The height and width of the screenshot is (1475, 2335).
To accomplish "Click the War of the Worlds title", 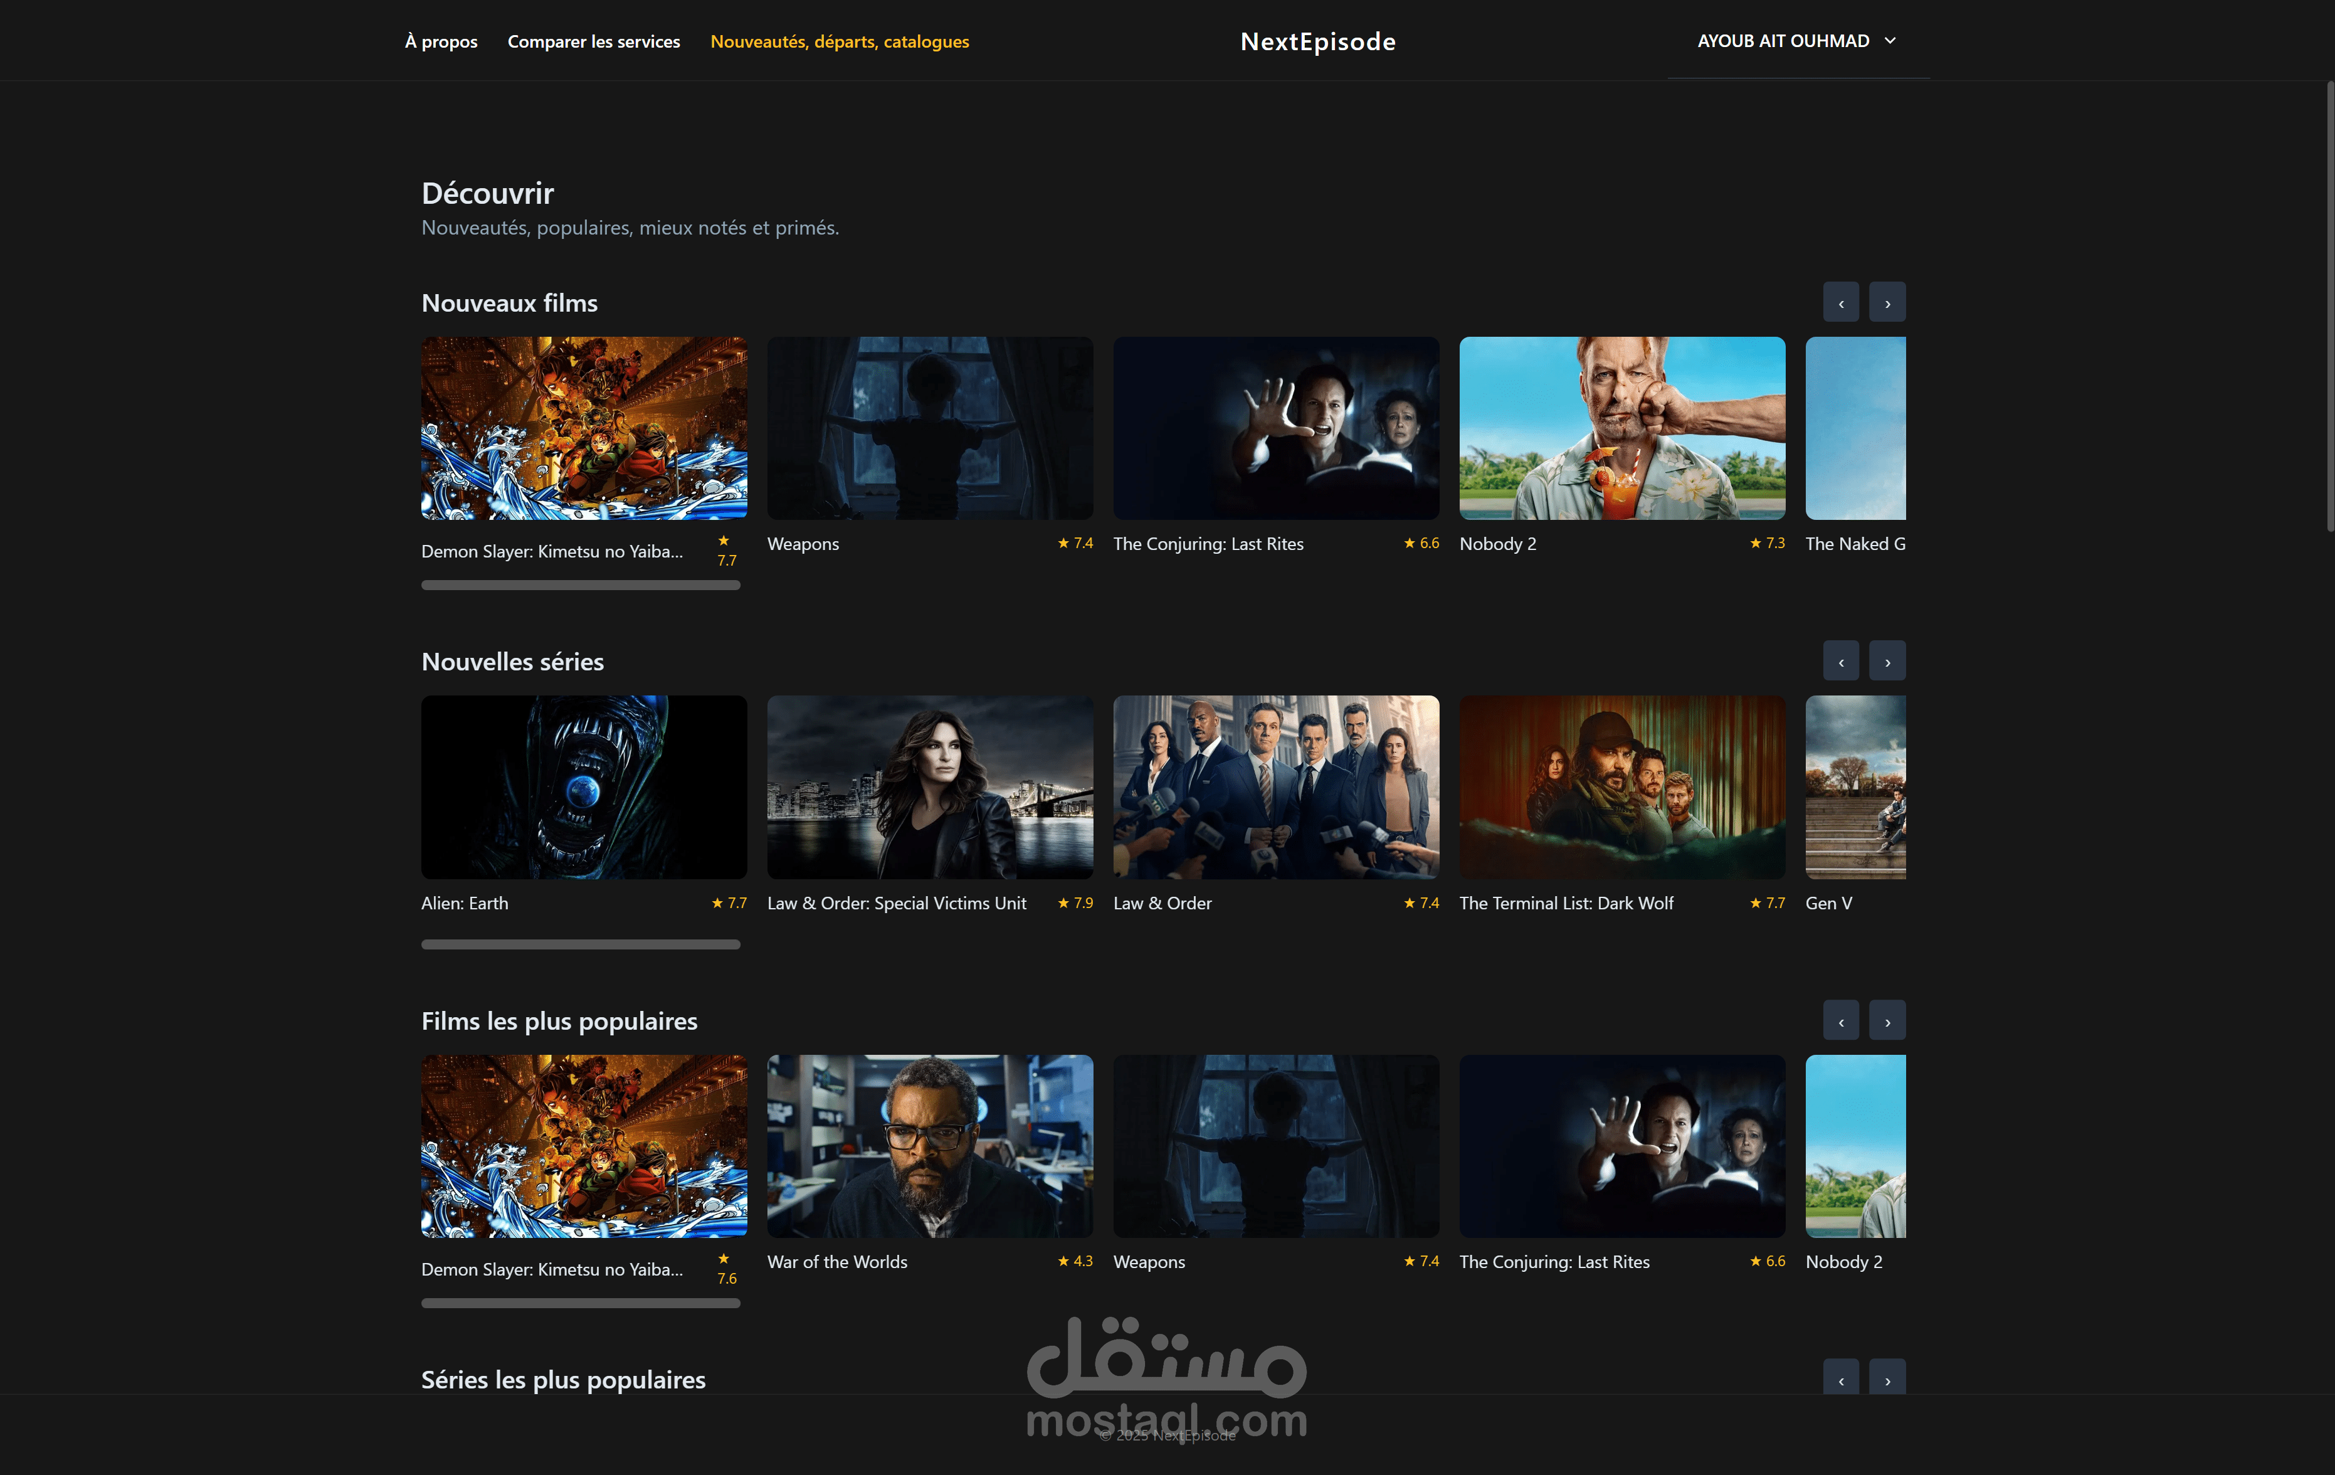I will (x=837, y=1262).
